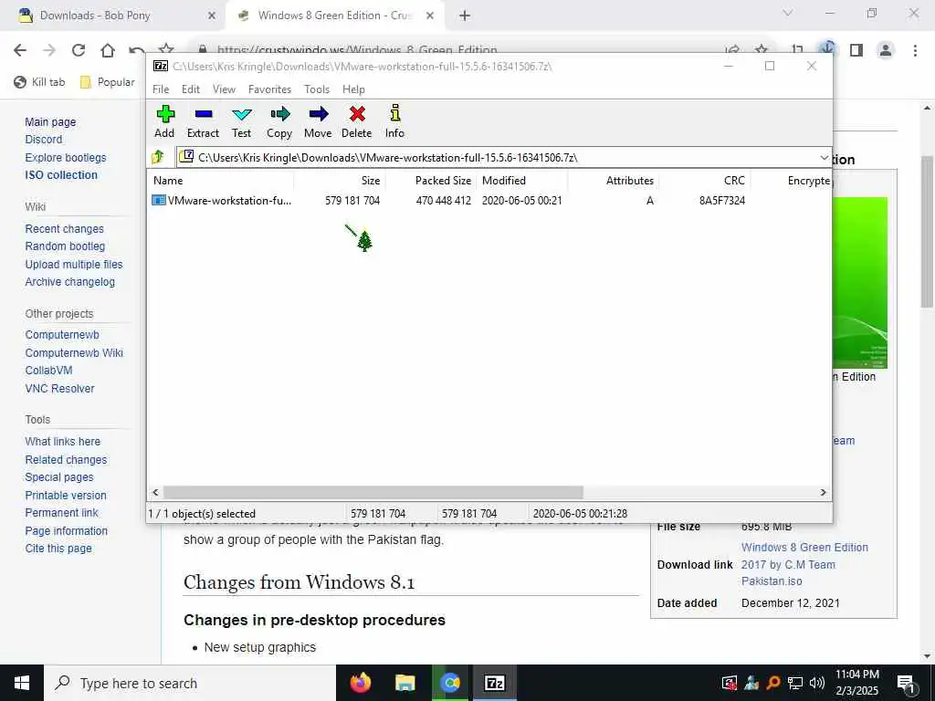Open the Edit menu in 7-Zip

(x=191, y=89)
